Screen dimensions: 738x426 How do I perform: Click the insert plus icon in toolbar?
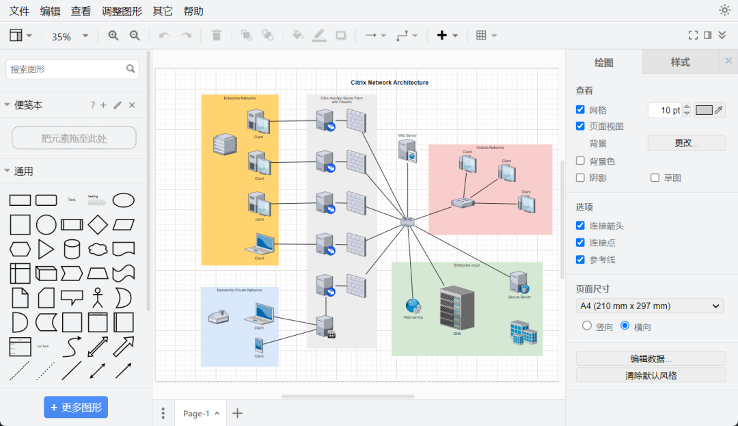point(441,36)
